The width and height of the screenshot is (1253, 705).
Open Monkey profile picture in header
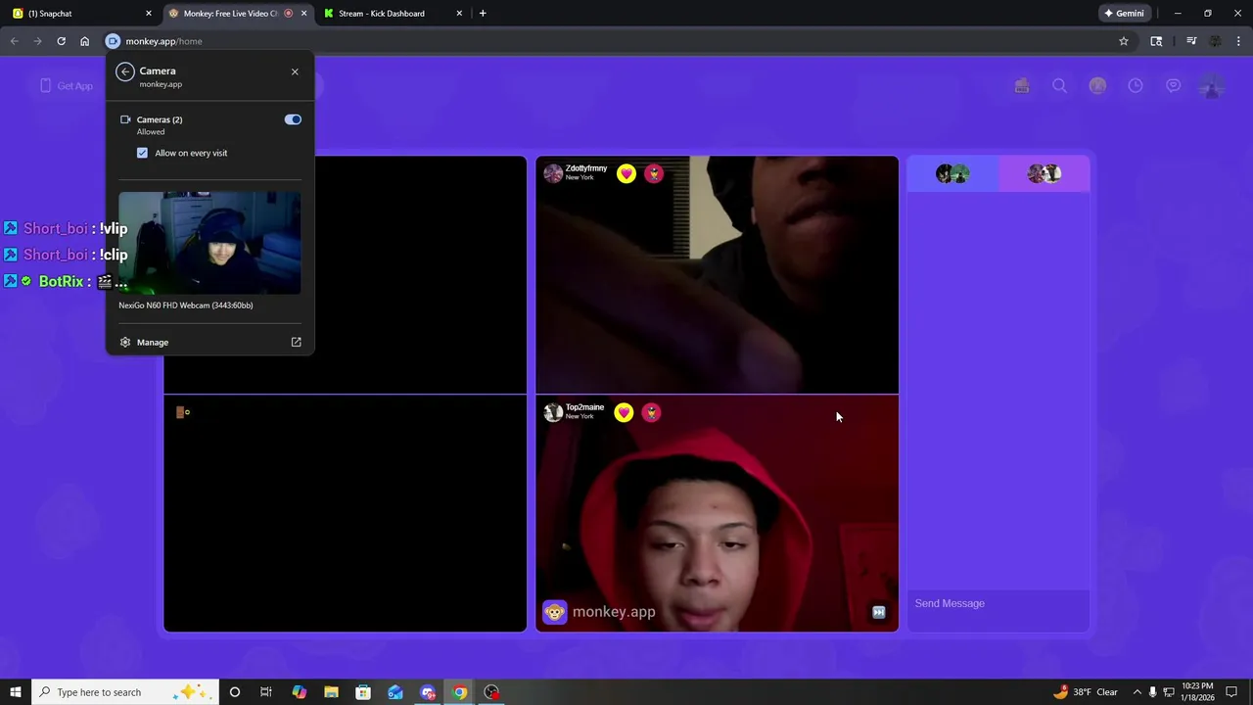(1212, 86)
